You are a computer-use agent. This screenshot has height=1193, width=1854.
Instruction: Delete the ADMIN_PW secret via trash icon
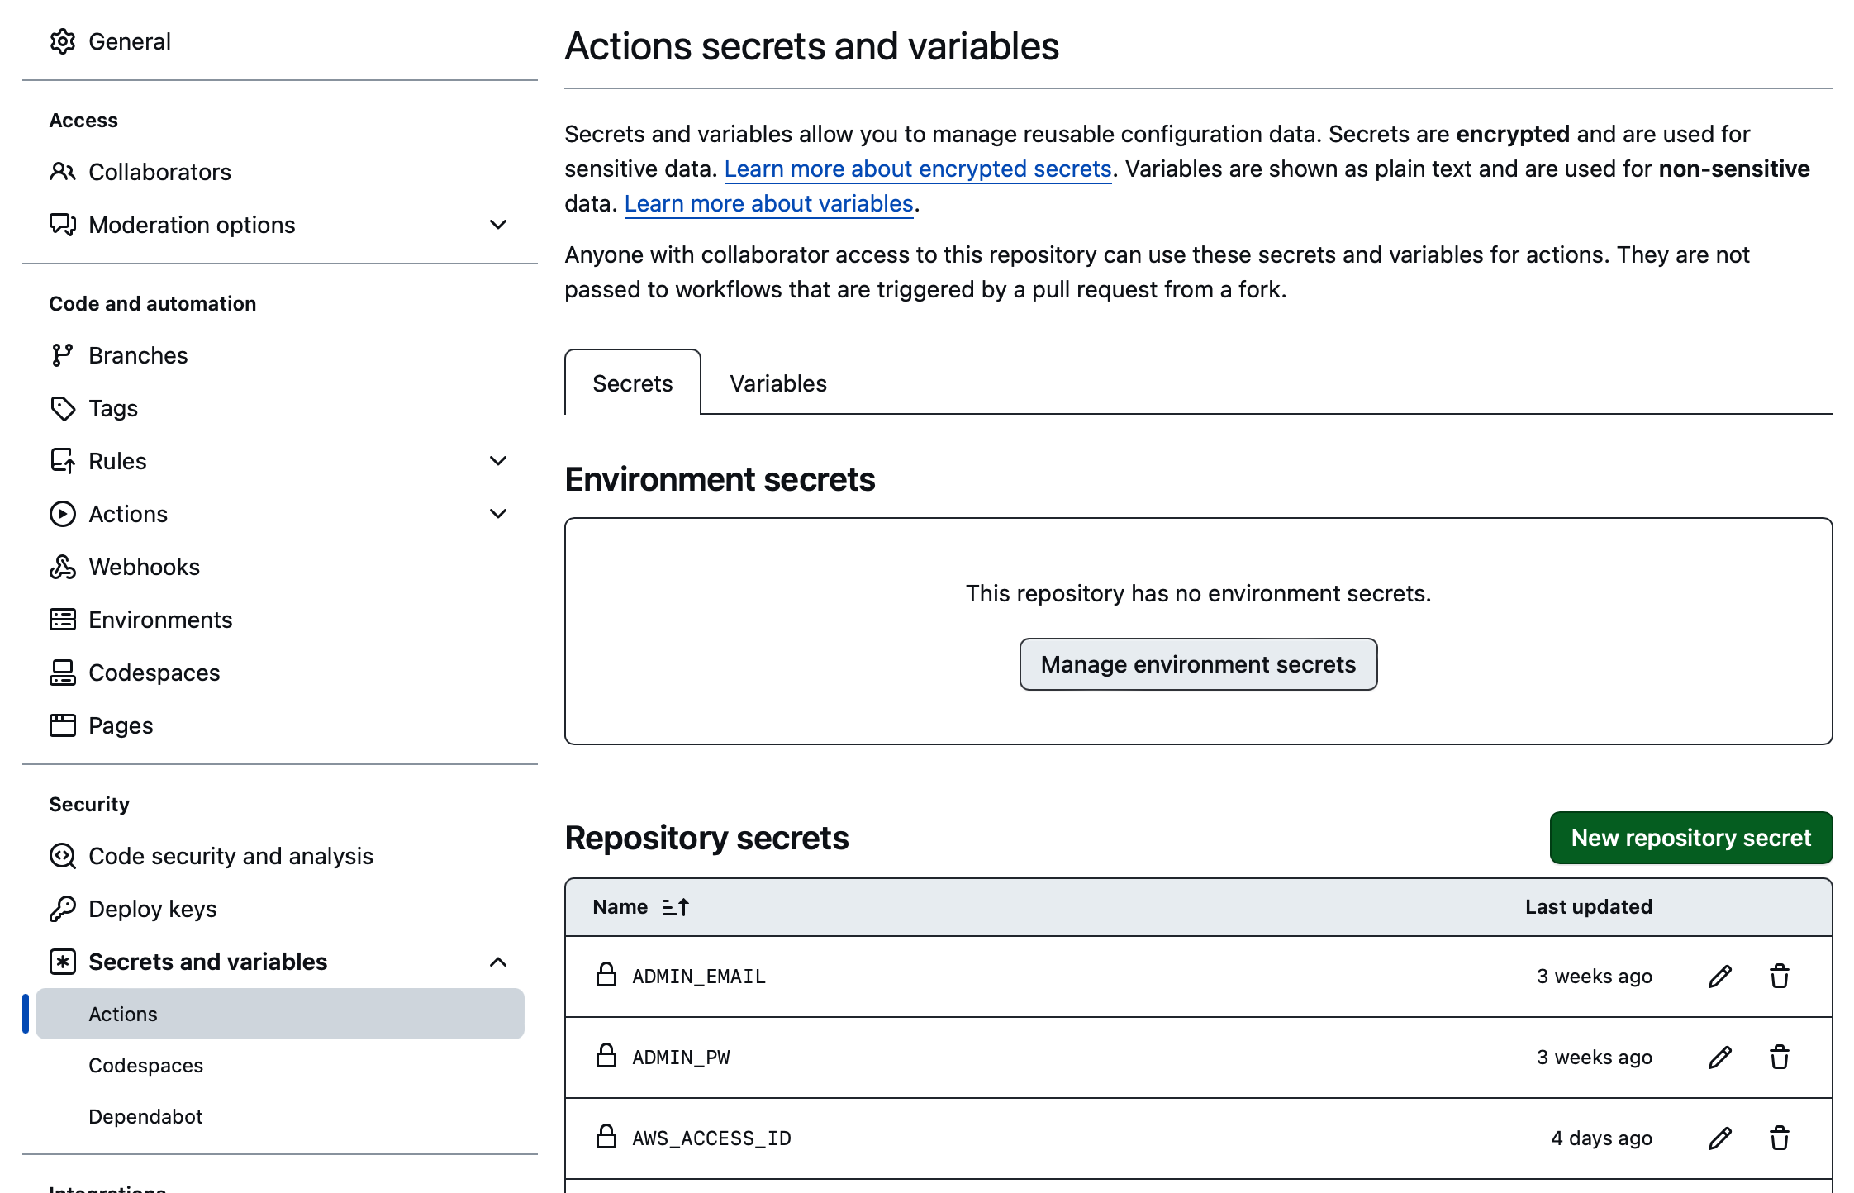tap(1779, 1058)
